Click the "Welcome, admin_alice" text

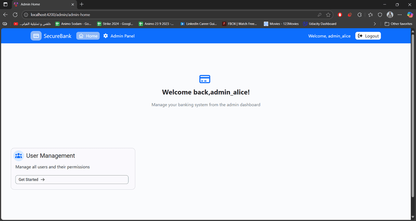tap(329, 36)
